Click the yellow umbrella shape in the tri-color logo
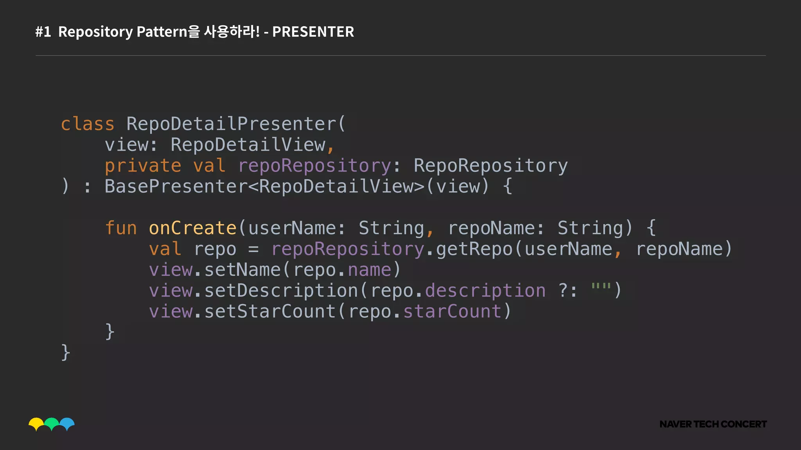This screenshot has height=450, width=801. point(36,424)
